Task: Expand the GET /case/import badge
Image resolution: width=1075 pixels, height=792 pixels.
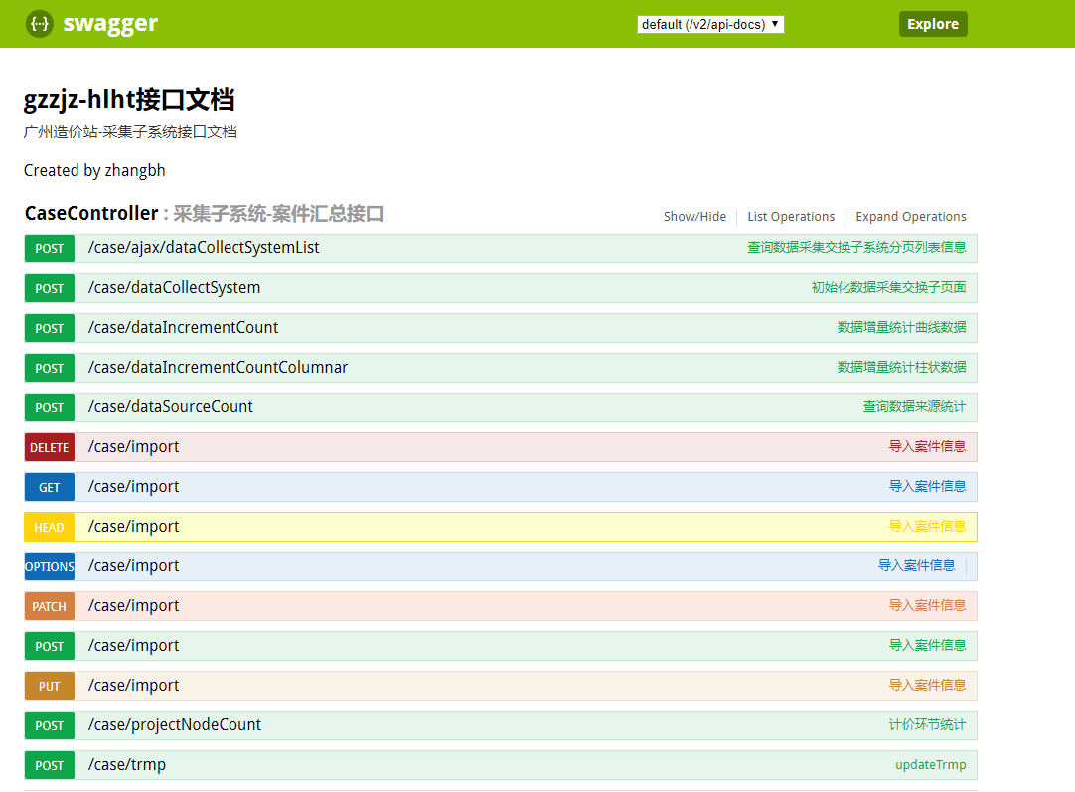Action: click(50, 488)
